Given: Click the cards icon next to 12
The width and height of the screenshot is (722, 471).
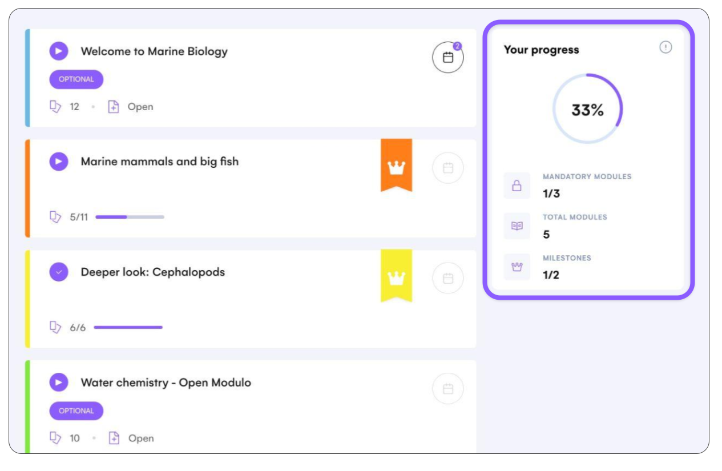Looking at the screenshot, I should pos(55,107).
